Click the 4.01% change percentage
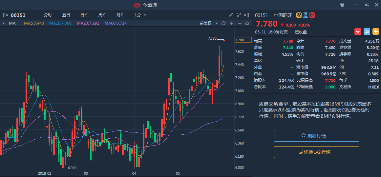Screen dimensions: 381x177 304,25
